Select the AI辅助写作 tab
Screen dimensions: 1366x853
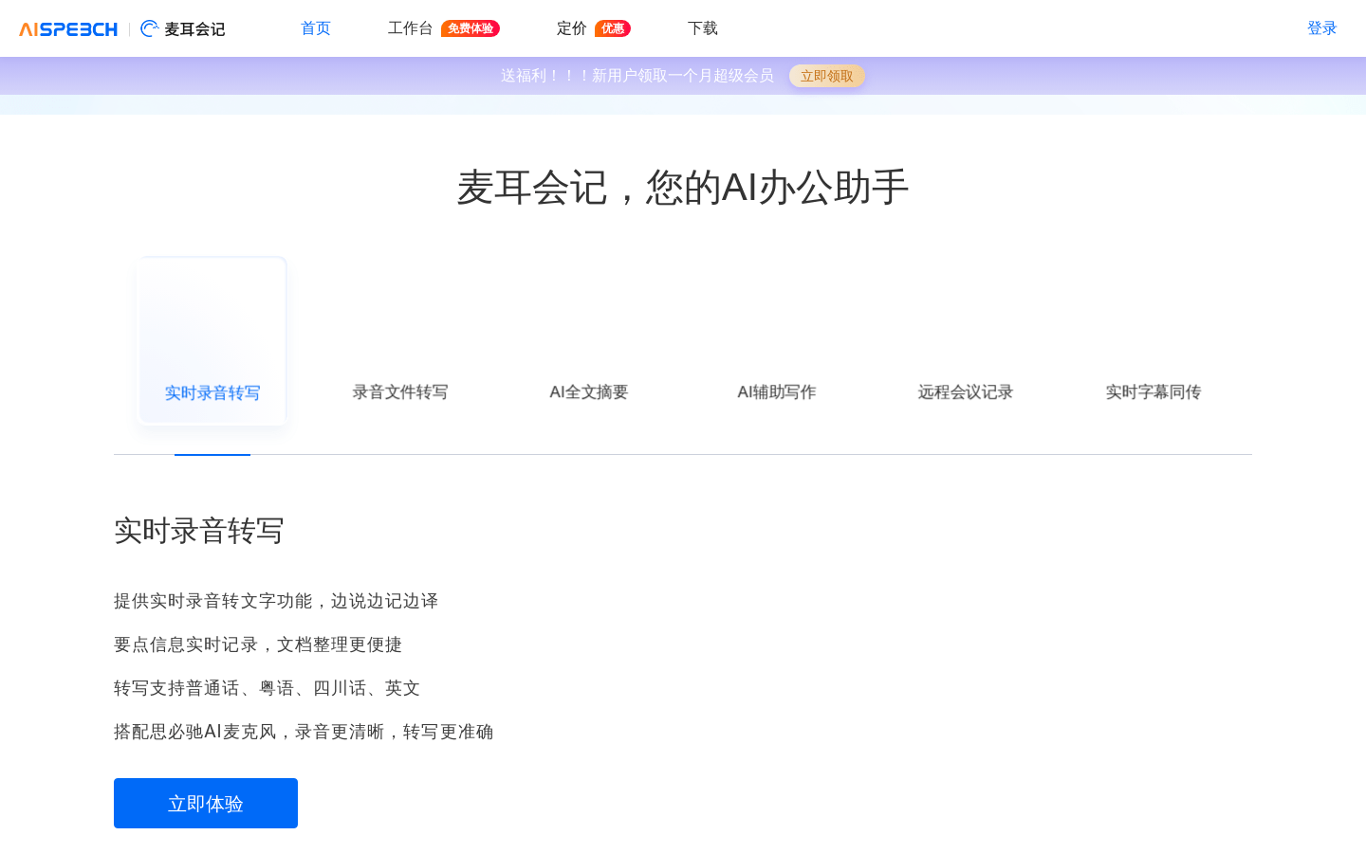[777, 391]
